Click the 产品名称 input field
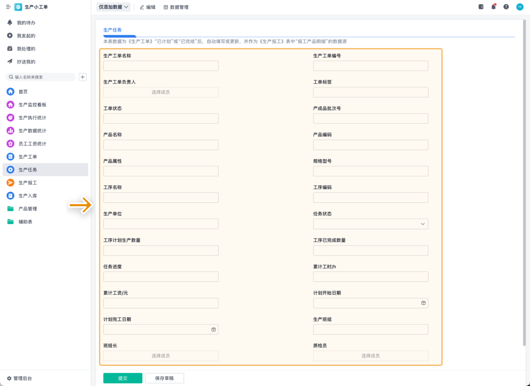This screenshot has height=386, width=530. click(161, 145)
